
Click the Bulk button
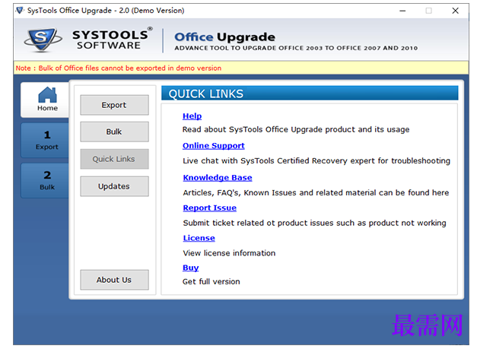[114, 132]
